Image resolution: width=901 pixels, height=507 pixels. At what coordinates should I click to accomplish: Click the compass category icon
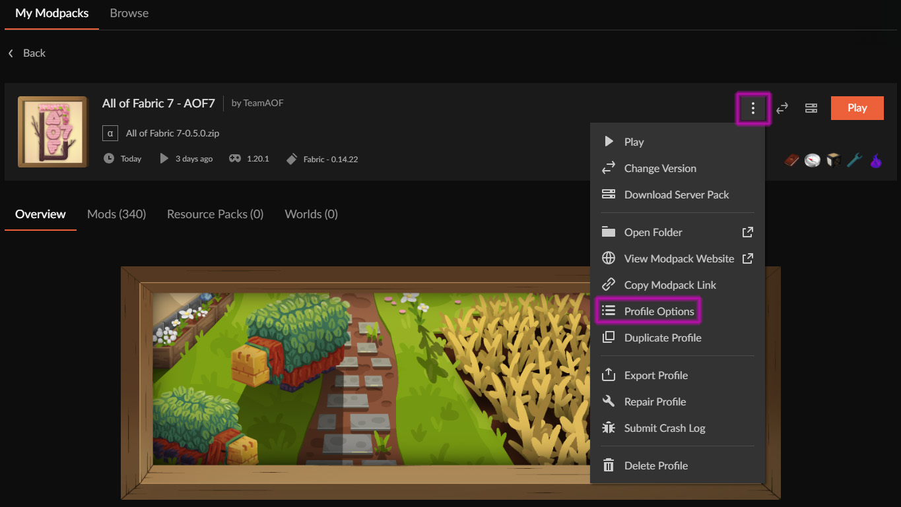(x=813, y=160)
